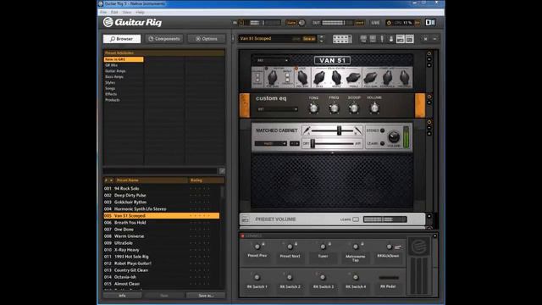Screen dimensions: 542x305
Task: Open the custom eq preset dropdown
Action: click(x=277, y=109)
